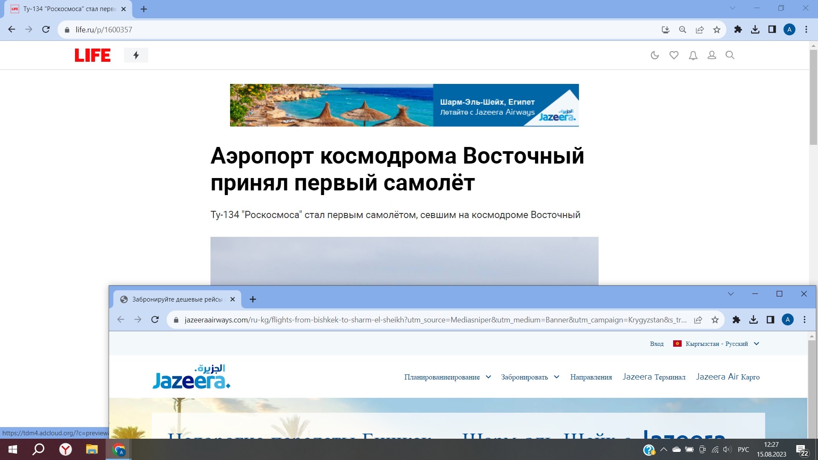Open the Планирование dropdown menu
This screenshot has height=460, width=818.
click(x=444, y=377)
